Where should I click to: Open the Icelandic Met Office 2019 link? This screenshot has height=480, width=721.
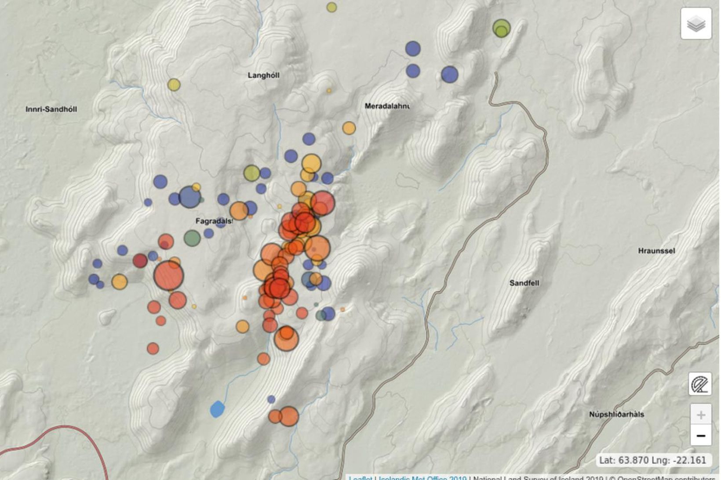click(x=422, y=478)
